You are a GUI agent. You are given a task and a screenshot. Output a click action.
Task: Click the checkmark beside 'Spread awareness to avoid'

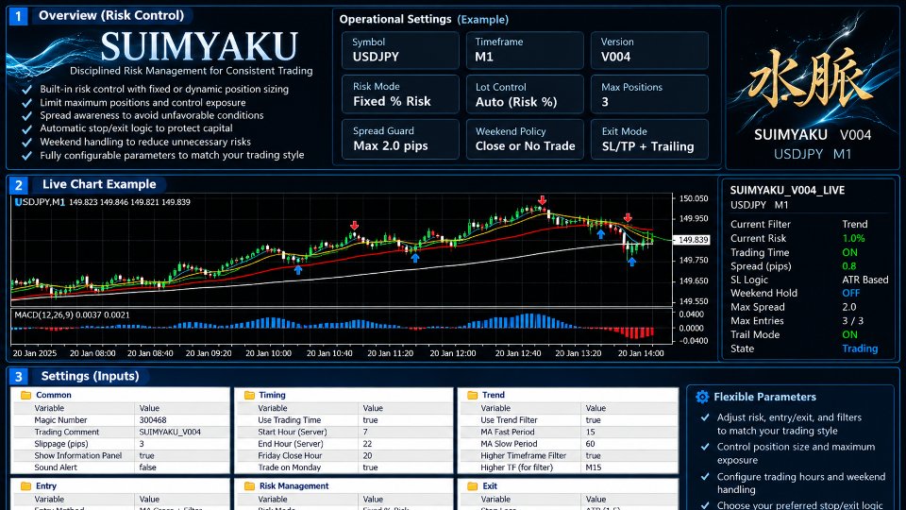[x=26, y=115]
